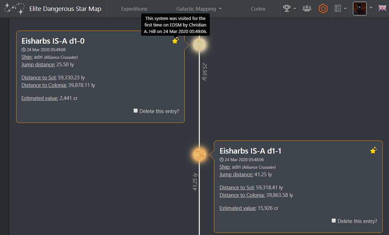
Task: Click the 59,330.23 ly distance value
Action: [x=71, y=78]
